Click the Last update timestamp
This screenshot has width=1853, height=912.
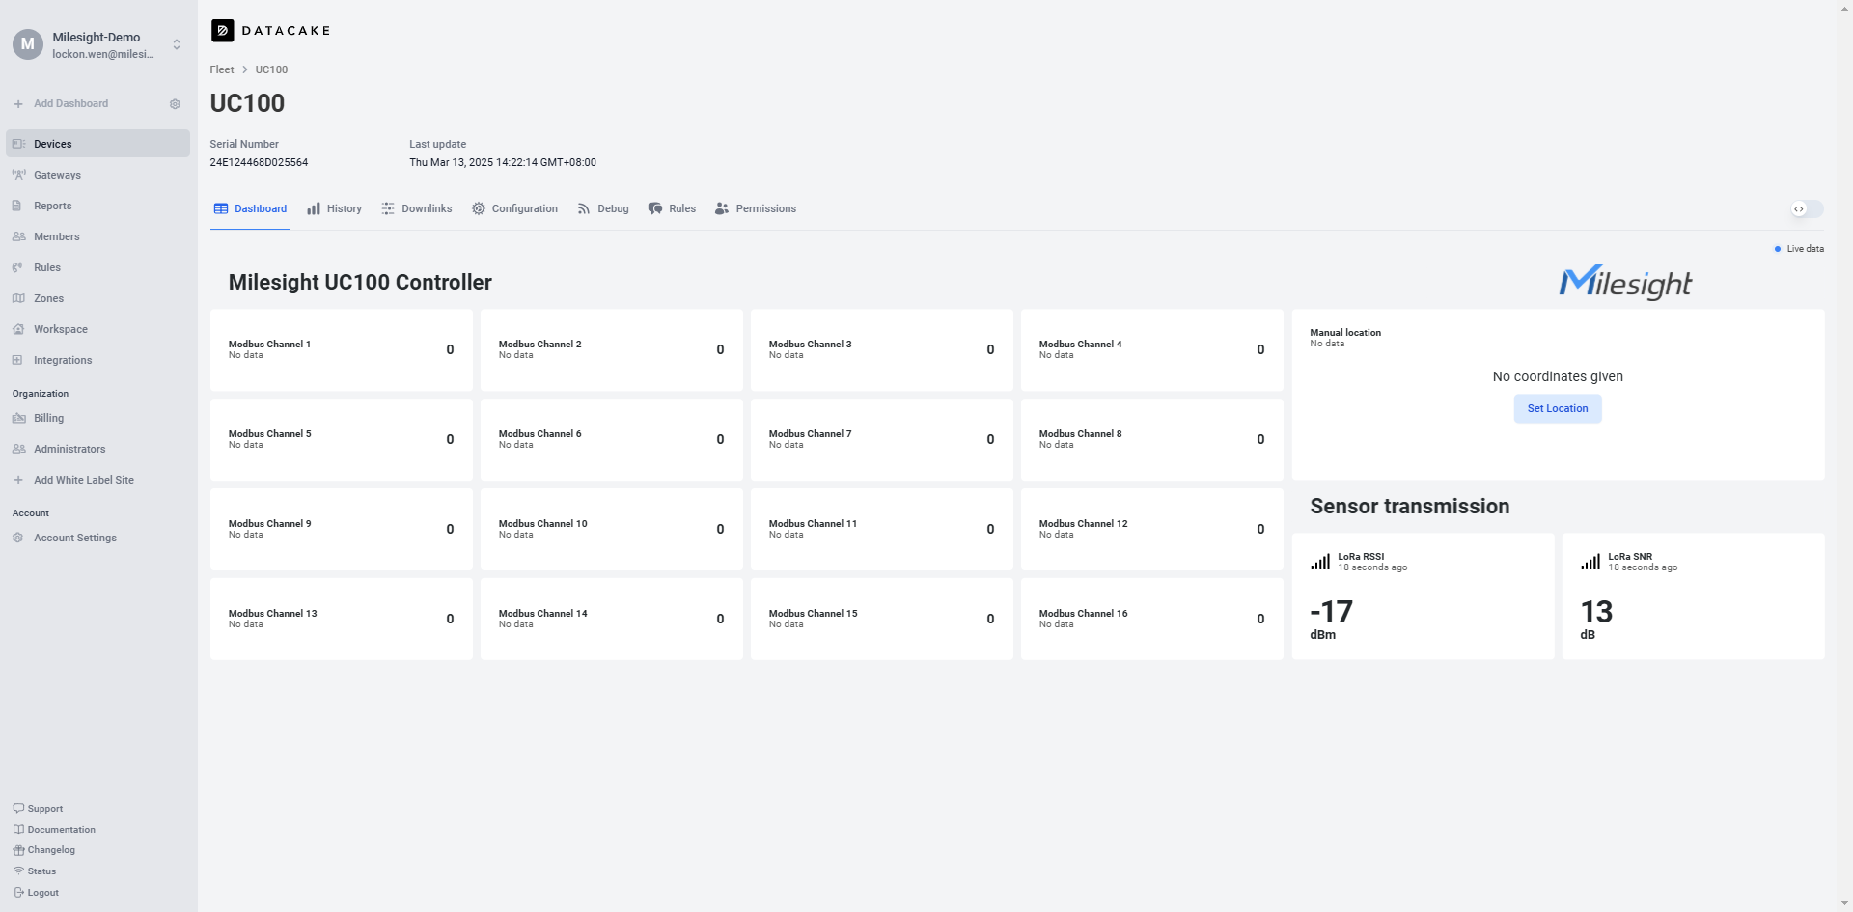pos(503,162)
